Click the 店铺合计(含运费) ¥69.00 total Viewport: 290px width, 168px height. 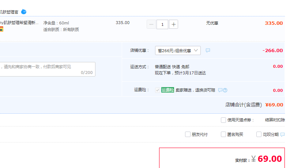click(254, 105)
